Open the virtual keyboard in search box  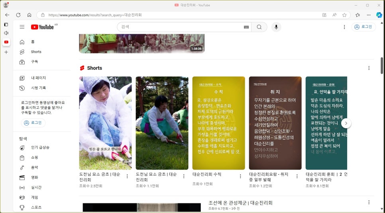(246, 27)
